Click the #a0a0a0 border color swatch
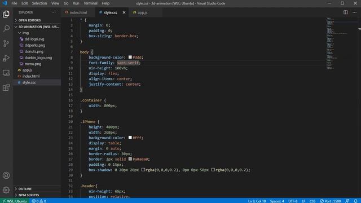 130,159
